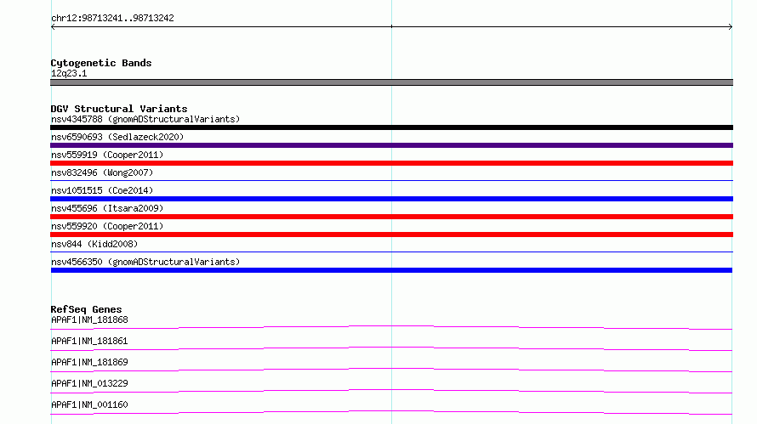Viewport: 757px width, 424px height.
Task: Click the black nsv4345788 variant bar
Action: point(391,127)
